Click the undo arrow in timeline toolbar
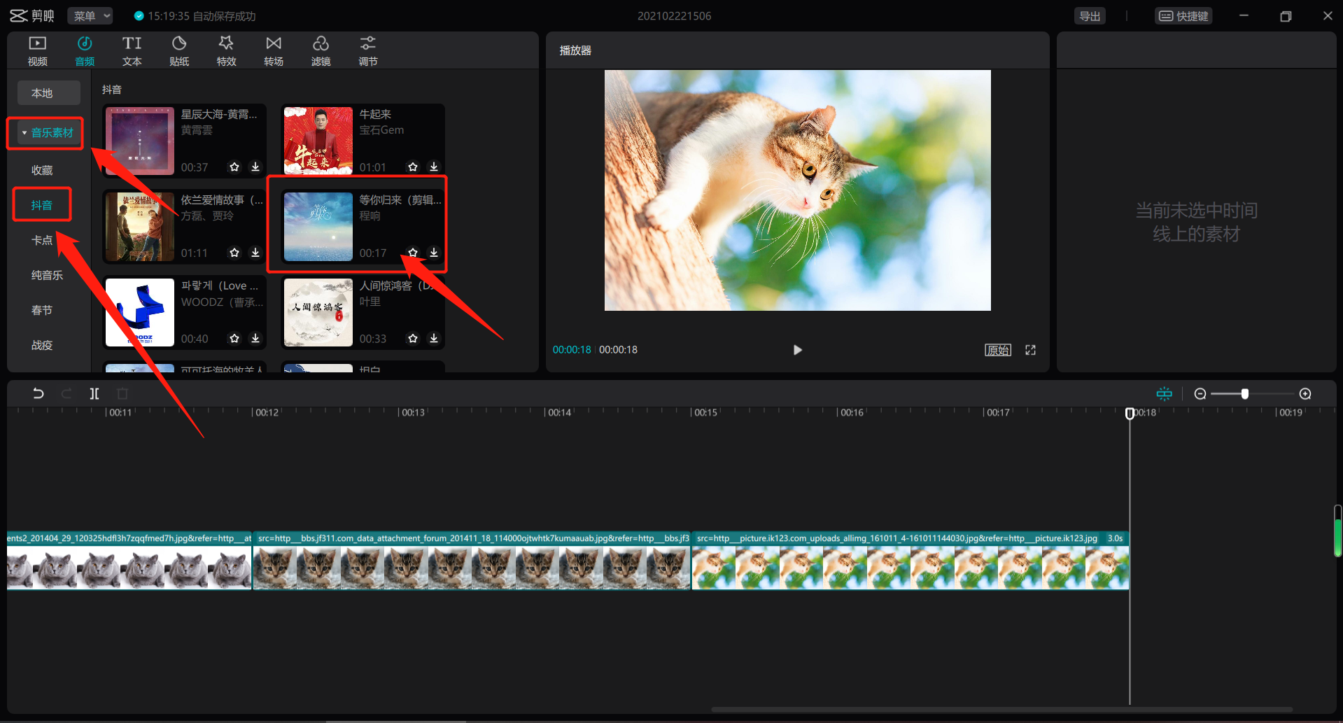The width and height of the screenshot is (1343, 723). pos(38,393)
